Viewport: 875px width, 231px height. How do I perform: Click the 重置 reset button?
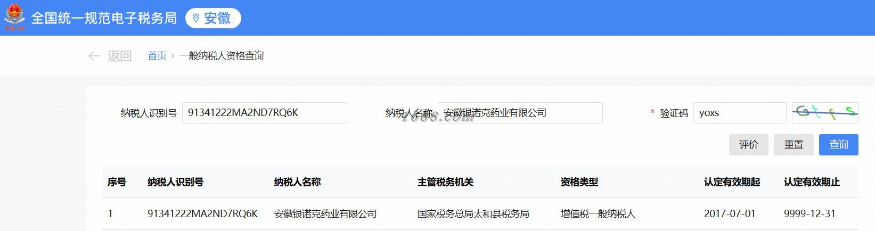coord(794,145)
